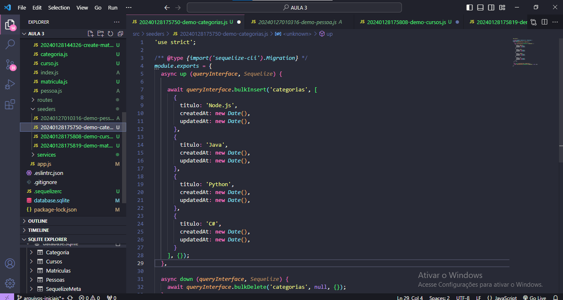Change indentation Spaces: 2 setting
The height and width of the screenshot is (300, 563).
pyautogui.click(x=439, y=298)
